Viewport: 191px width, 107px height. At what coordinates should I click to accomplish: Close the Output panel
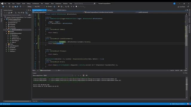[x=187, y=73]
